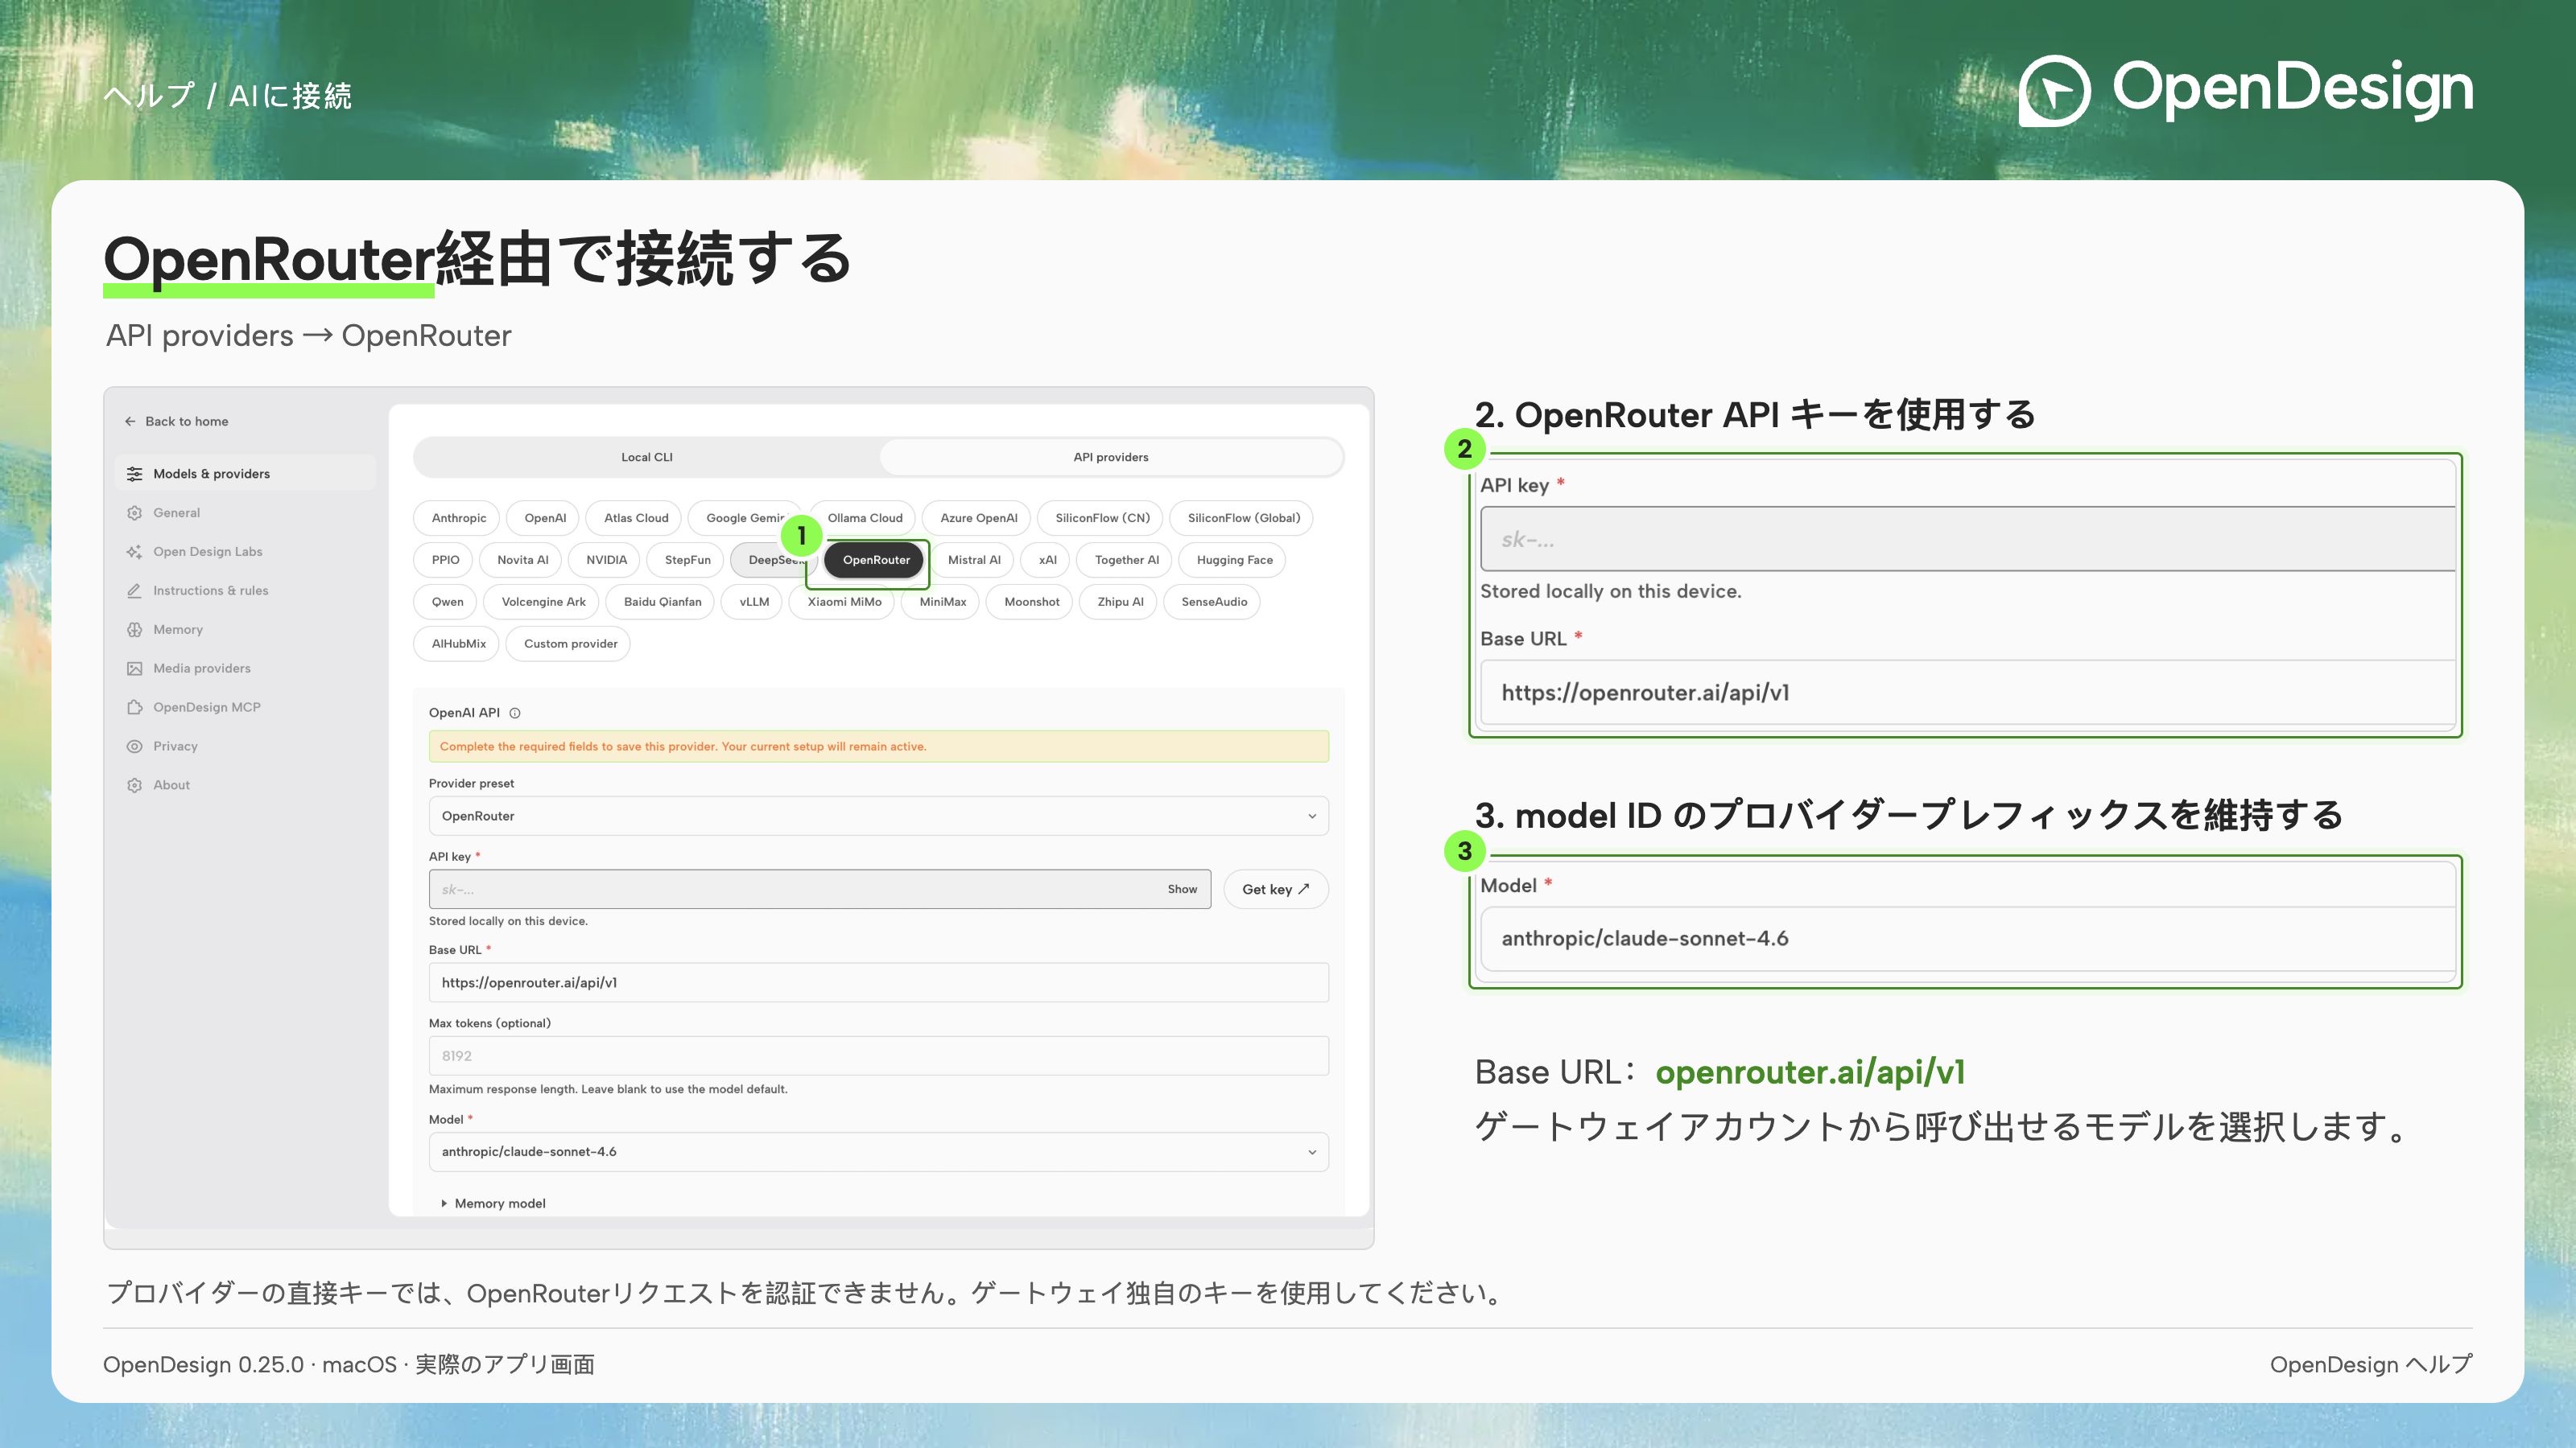Click the info icon beside OpenAI API
This screenshot has height=1448, width=2576.
click(x=515, y=713)
